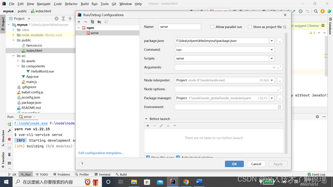This screenshot has height=187, width=333.
Task: Expand the Arguments field editor
Action: pos(279,67)
